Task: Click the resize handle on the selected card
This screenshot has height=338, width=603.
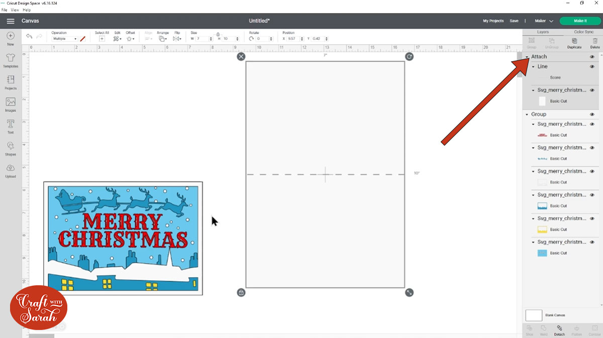Action: click(409, 292)
